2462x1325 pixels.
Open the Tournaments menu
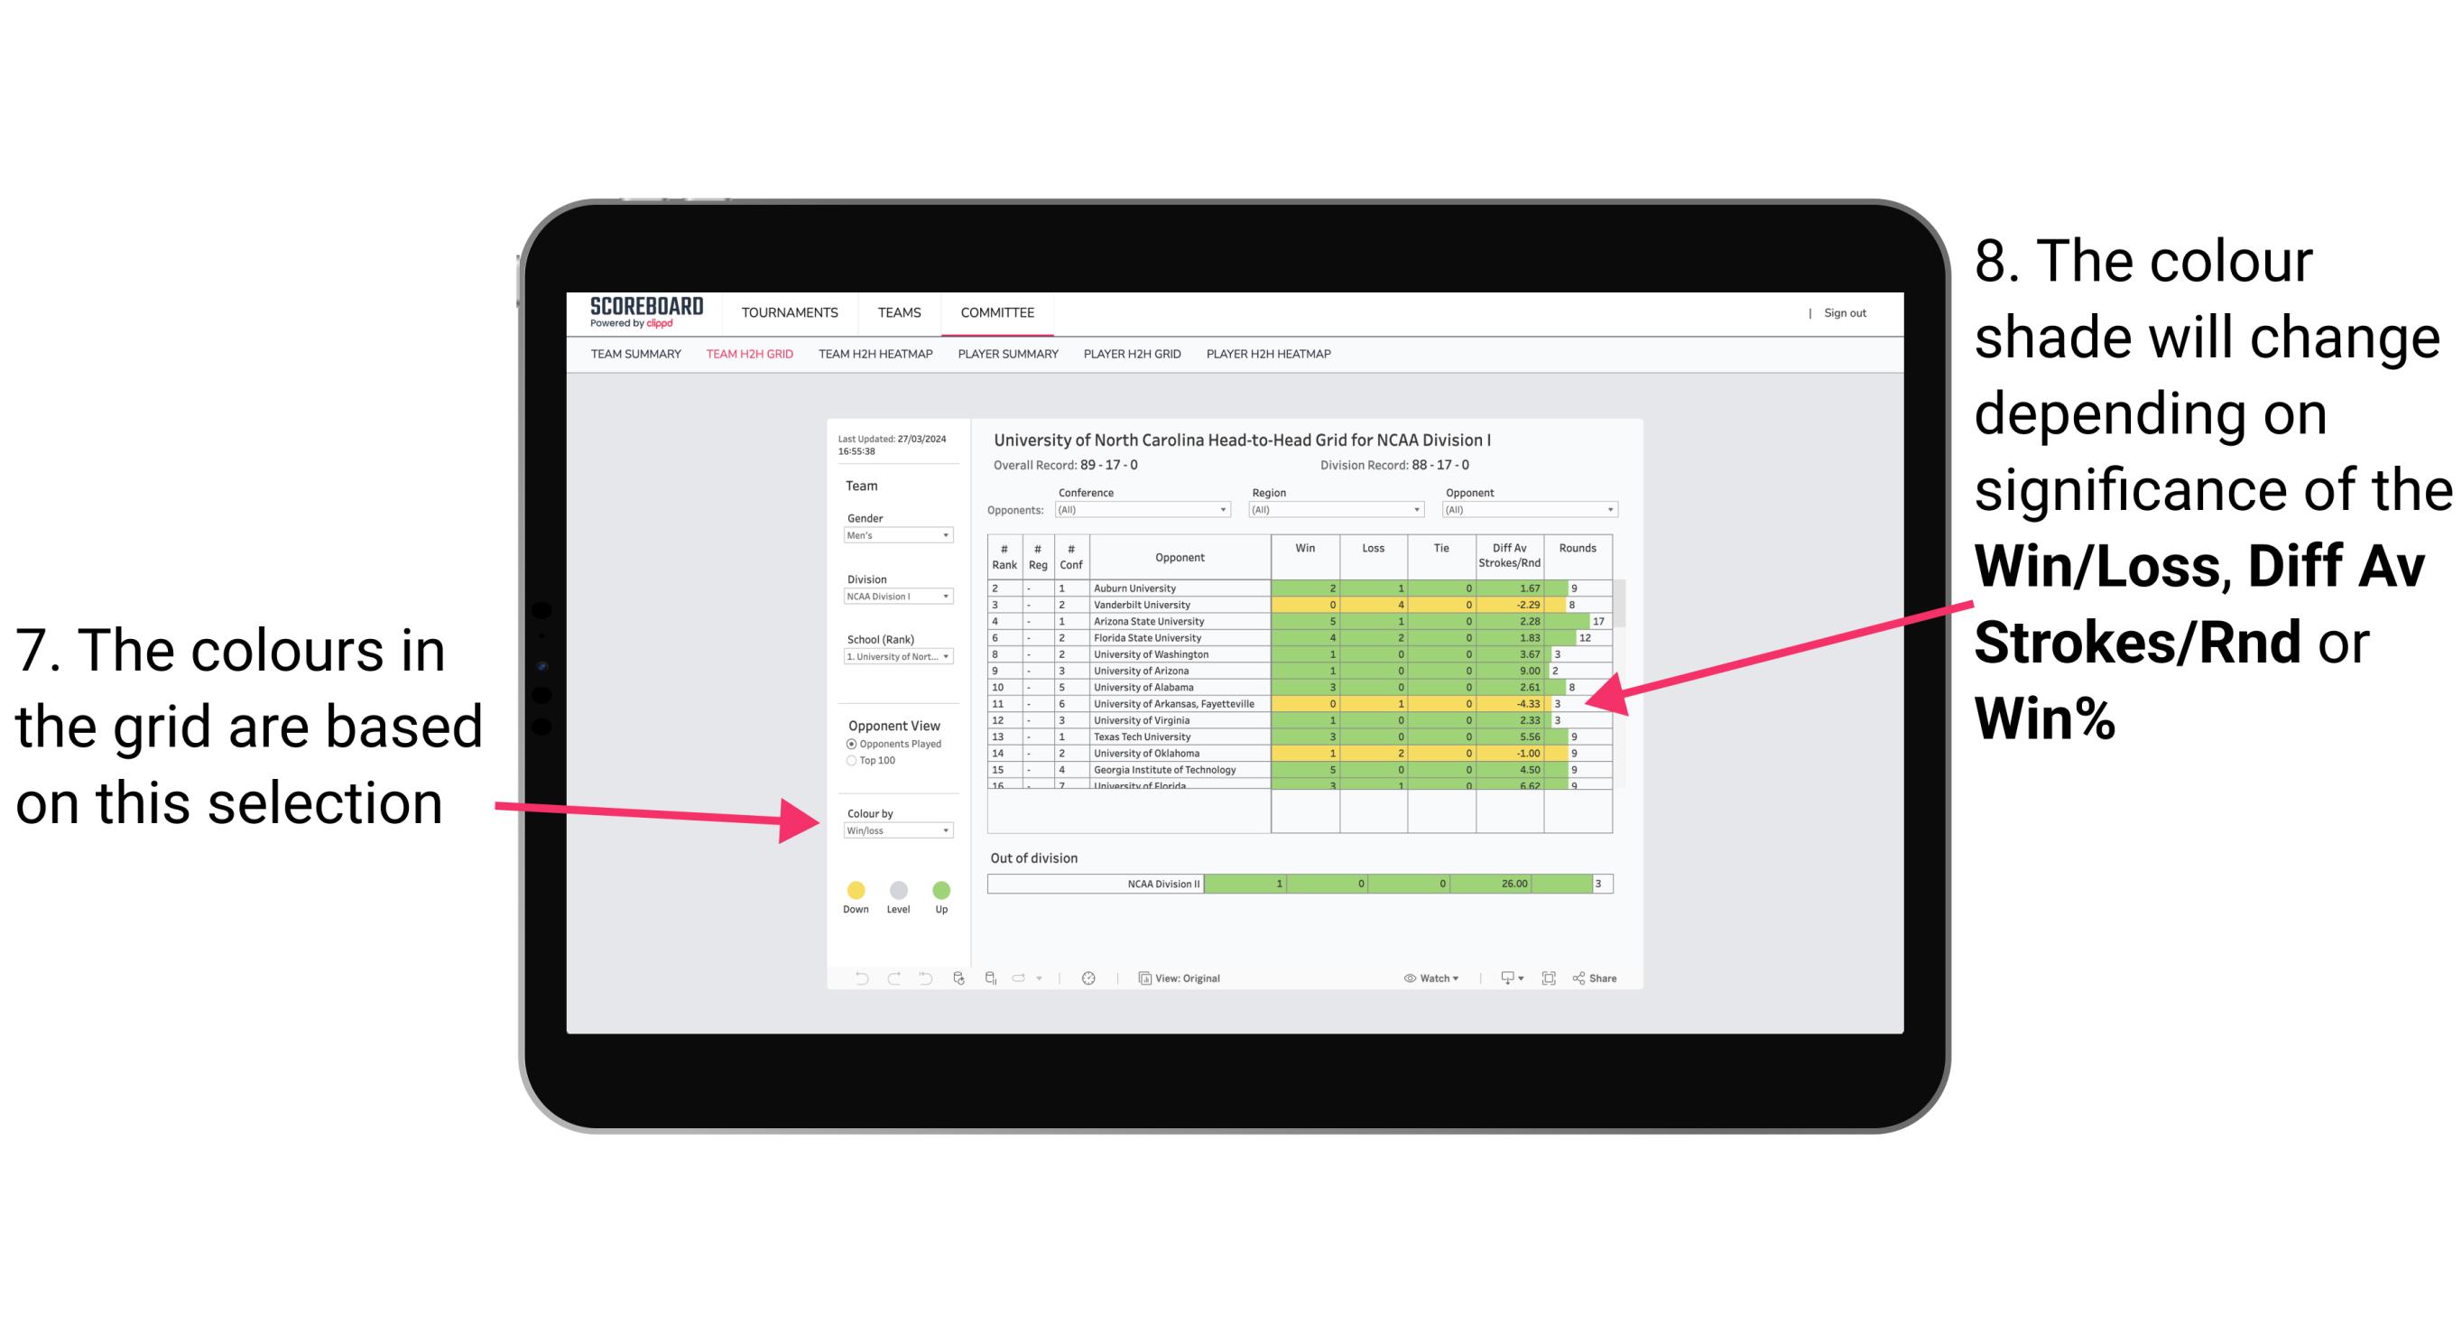790,313
